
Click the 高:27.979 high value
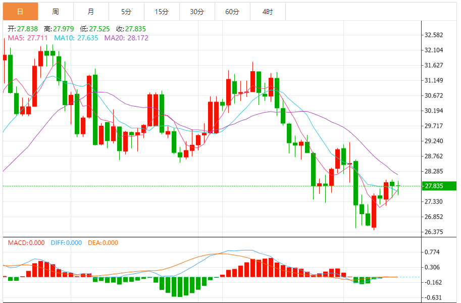click(59, 29)
